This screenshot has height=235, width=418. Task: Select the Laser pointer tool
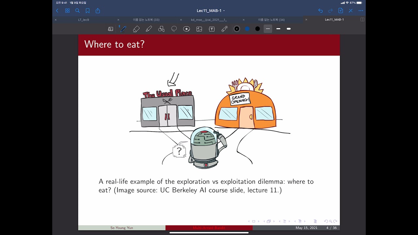click(x=225, y=29)
